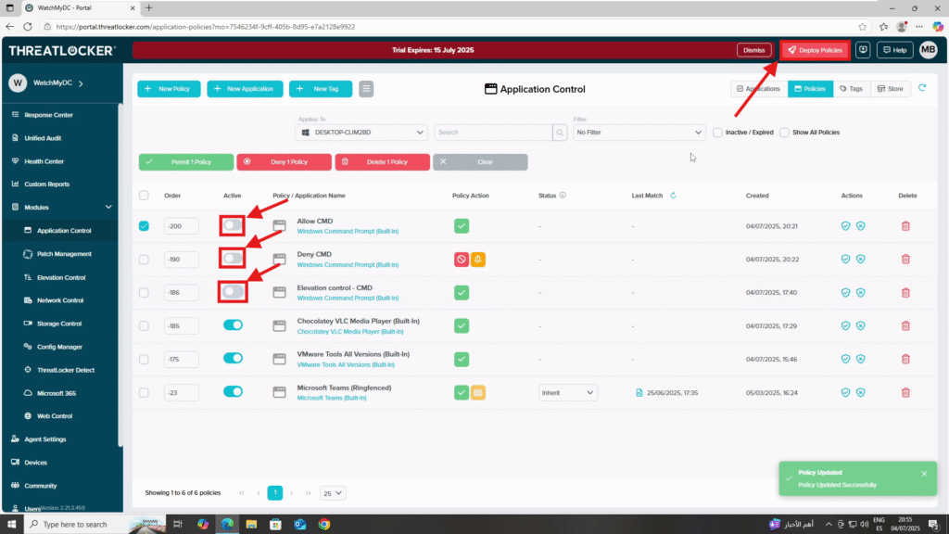This screenshot has height=534, width=949.
Task: Click green permit action icon for Allow CMD
Action: click(x=462, y=226)
